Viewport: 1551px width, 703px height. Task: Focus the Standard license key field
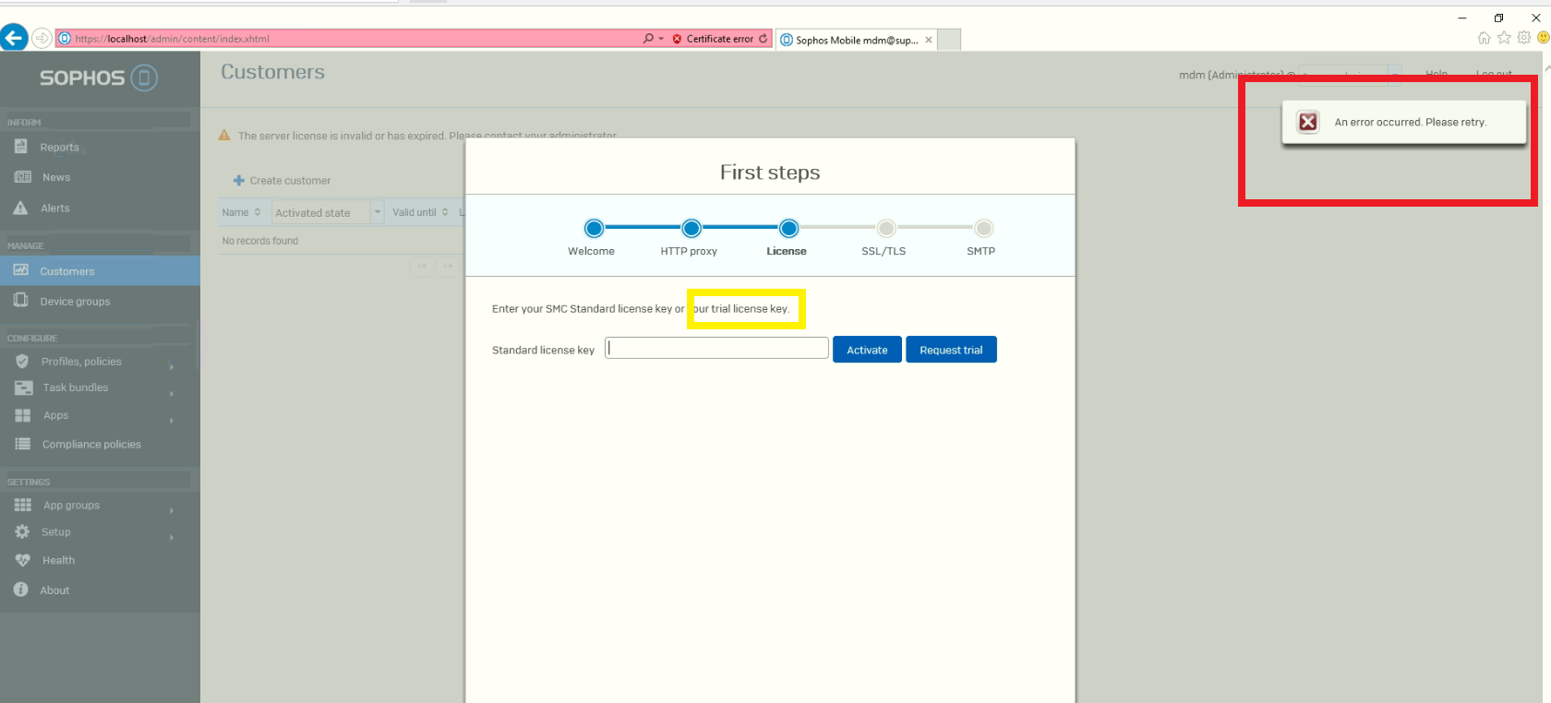point(716,348)
